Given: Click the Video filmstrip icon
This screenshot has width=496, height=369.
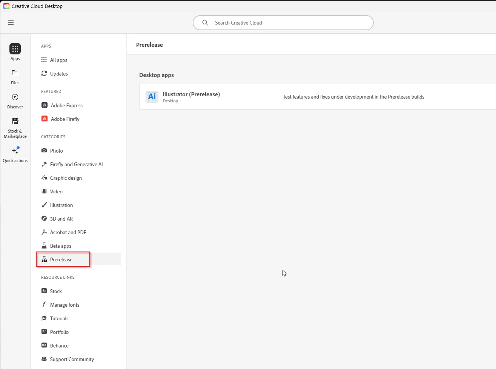Looking at the screenshot, I should pos(44,191).
